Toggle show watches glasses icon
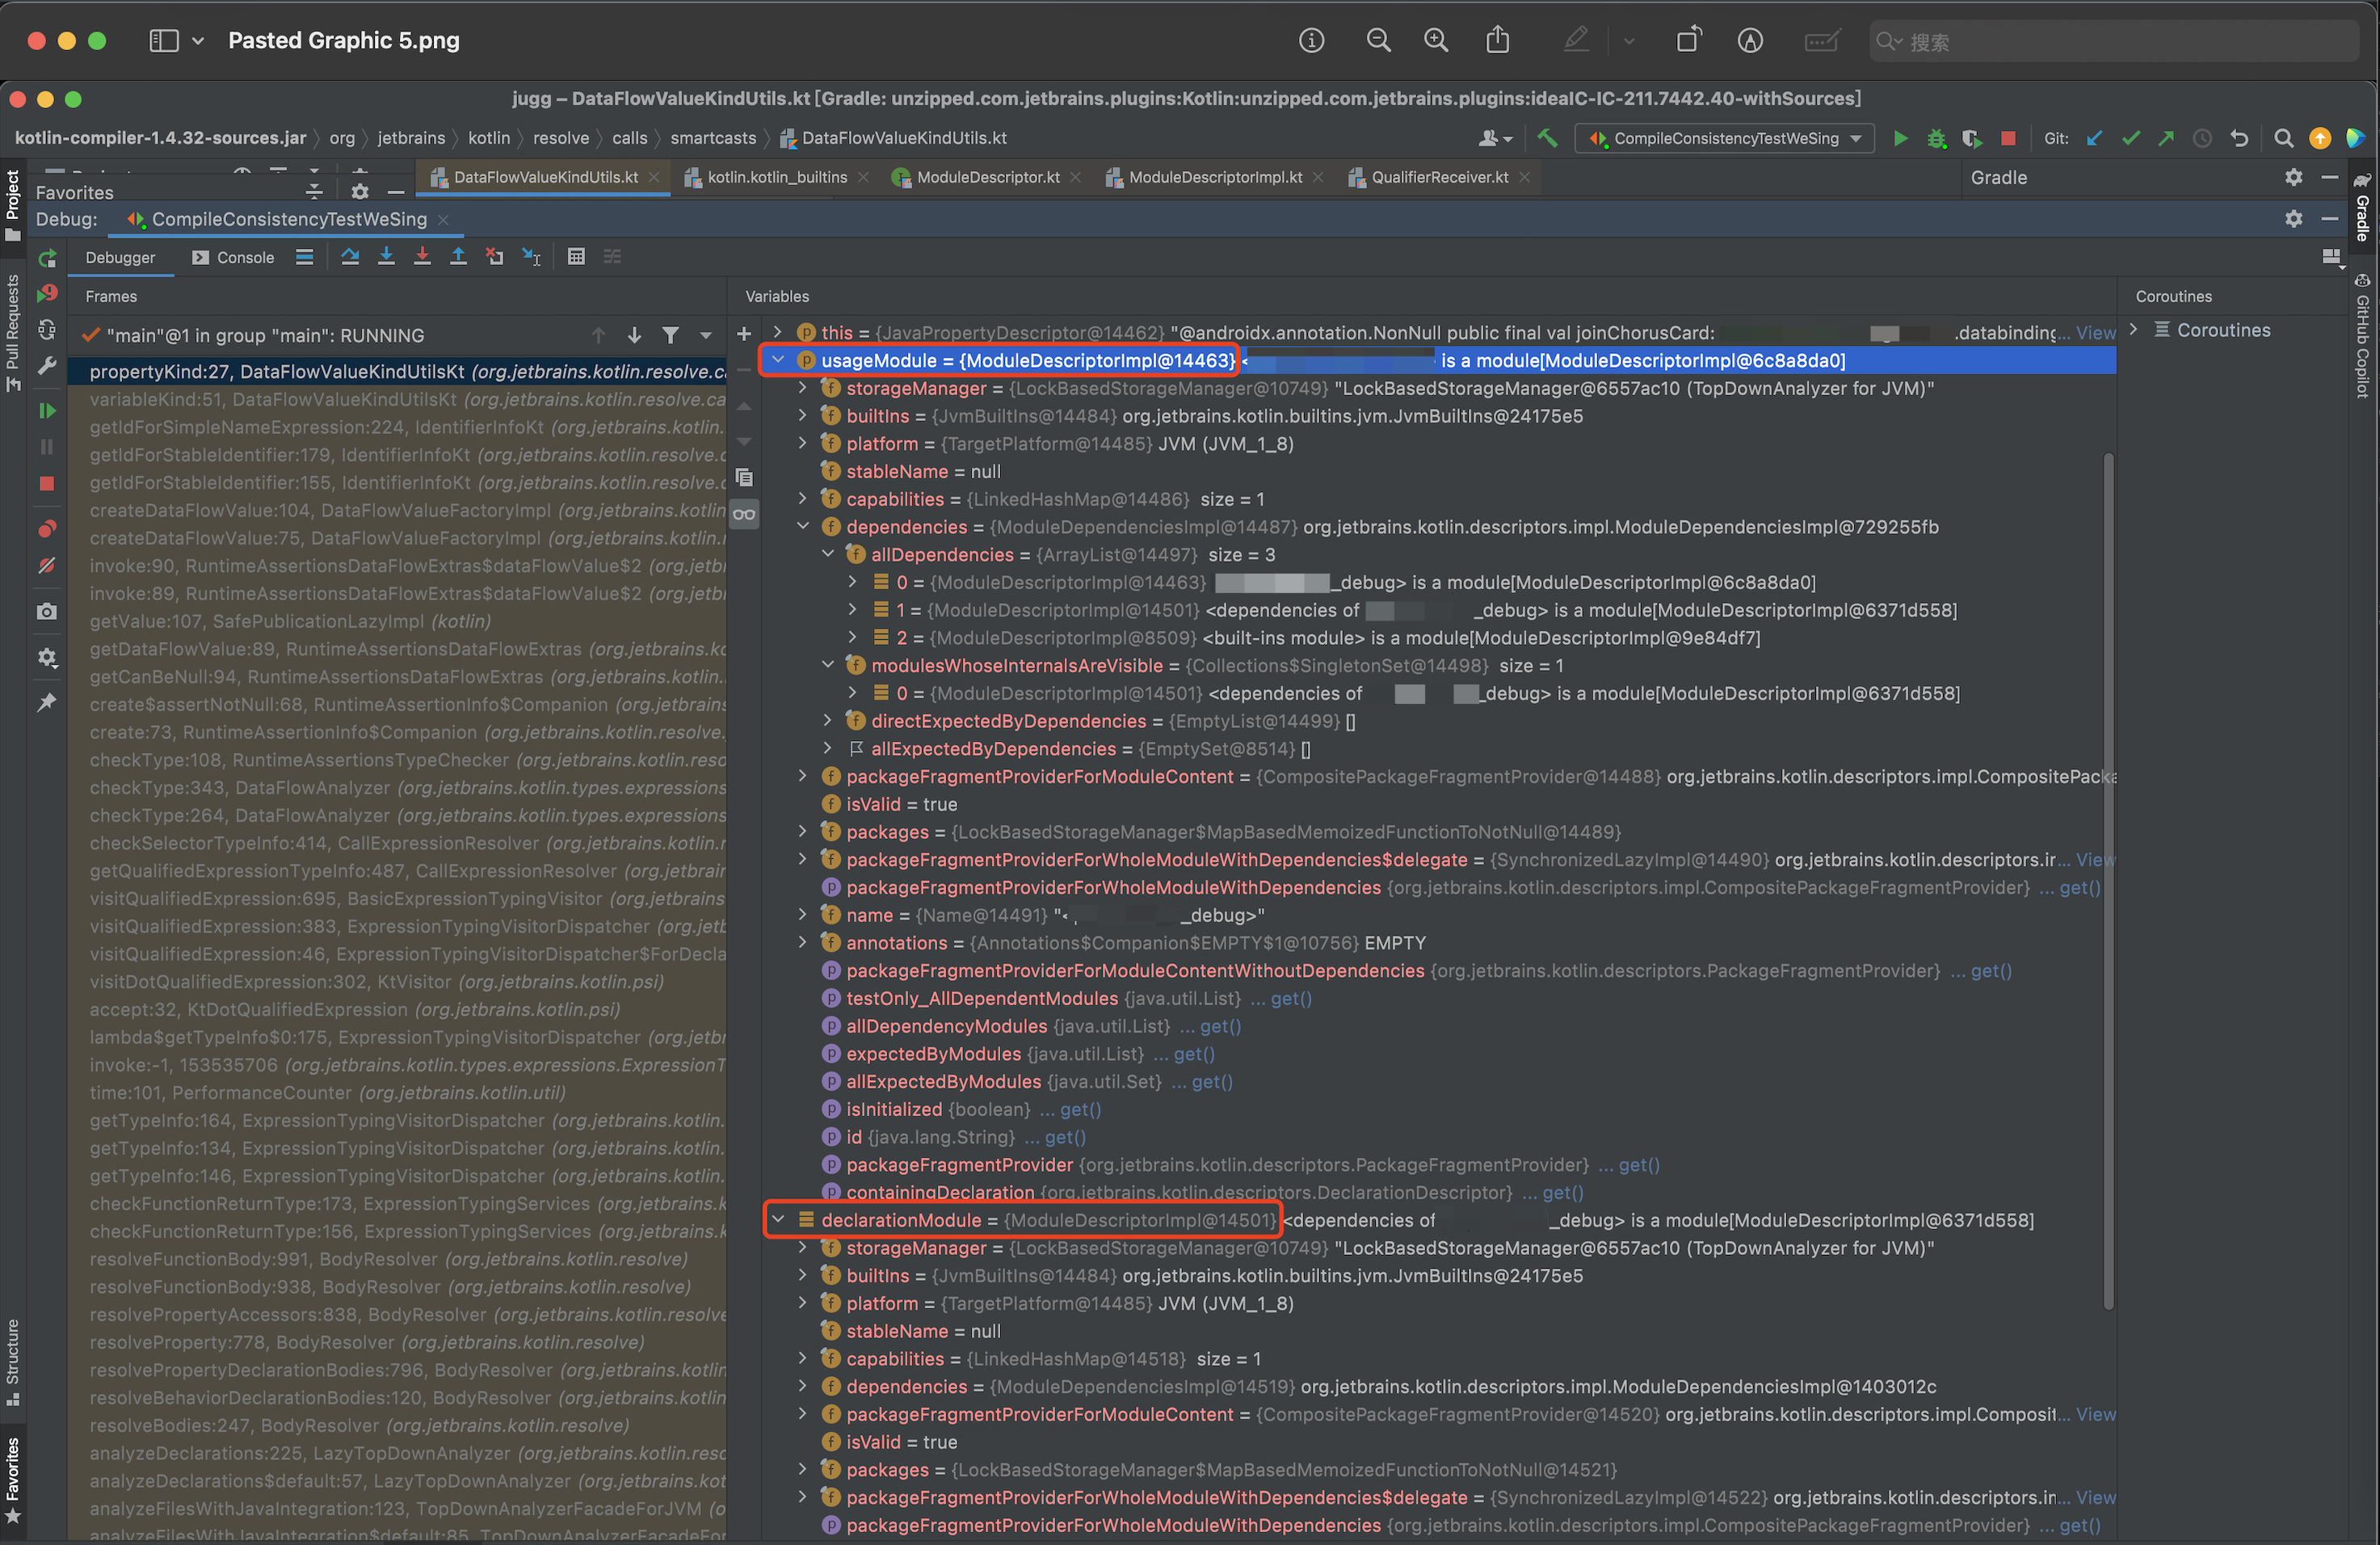2380x1545 pixels. [744, 515]
